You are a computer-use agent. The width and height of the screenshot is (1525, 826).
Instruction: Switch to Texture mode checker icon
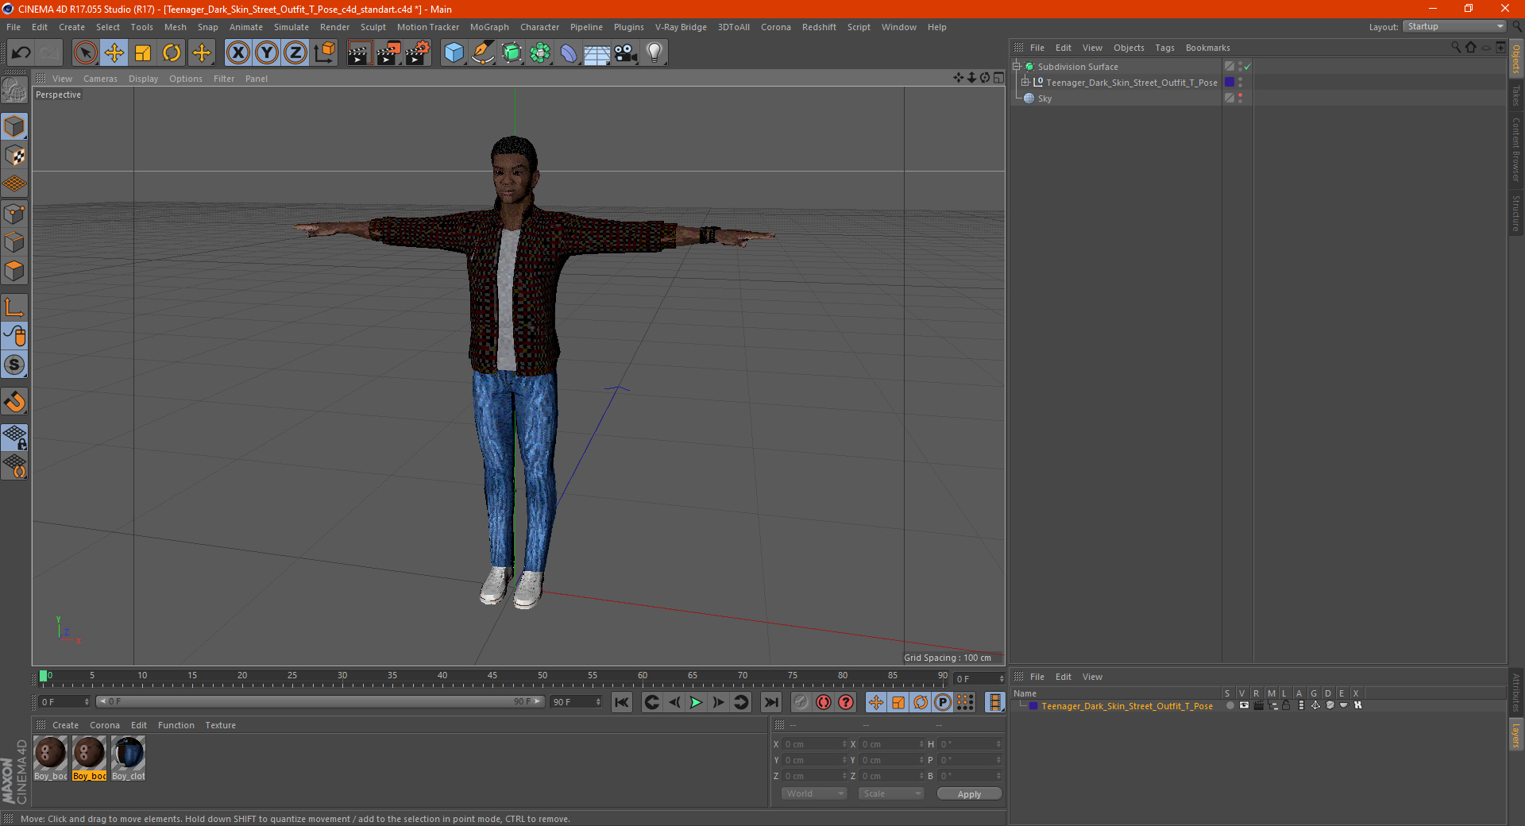click(14, 156)
